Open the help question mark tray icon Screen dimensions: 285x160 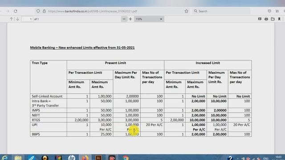pyautogui.click(x=230, y=158)
